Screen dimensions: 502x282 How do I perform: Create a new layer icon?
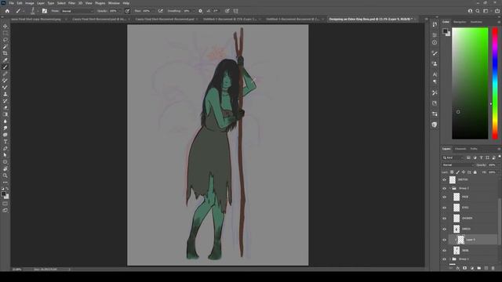[x=486, y=268]
